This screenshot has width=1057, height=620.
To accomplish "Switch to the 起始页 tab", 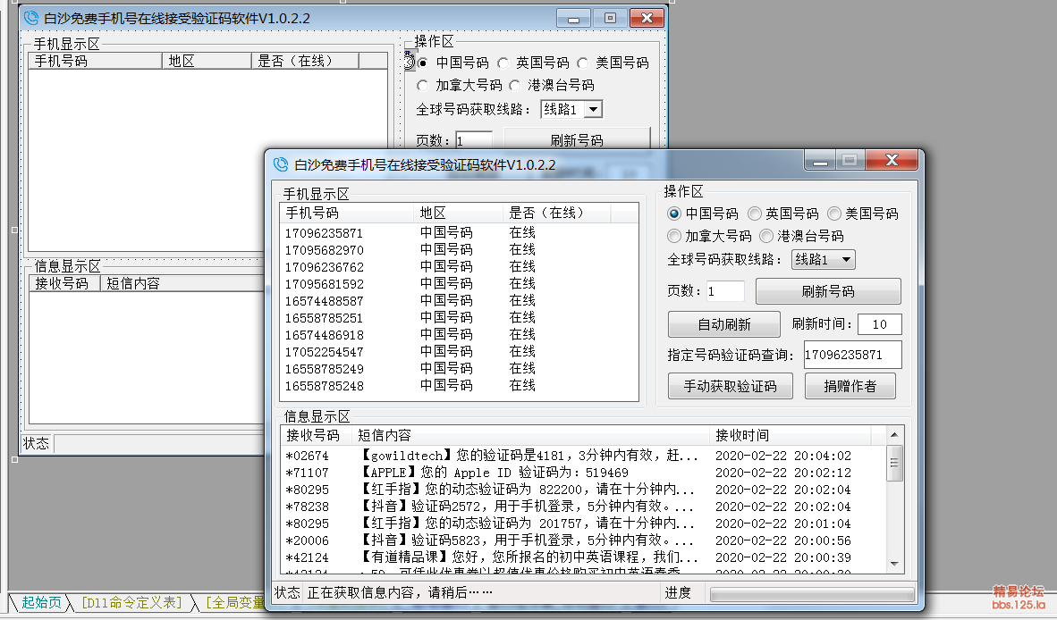I will click(41, 603).
